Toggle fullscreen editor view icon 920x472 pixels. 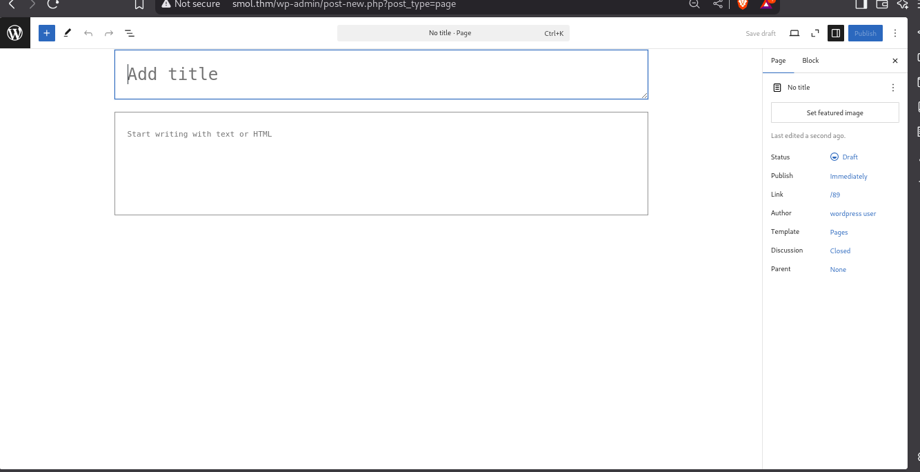[x=815, y=33]
